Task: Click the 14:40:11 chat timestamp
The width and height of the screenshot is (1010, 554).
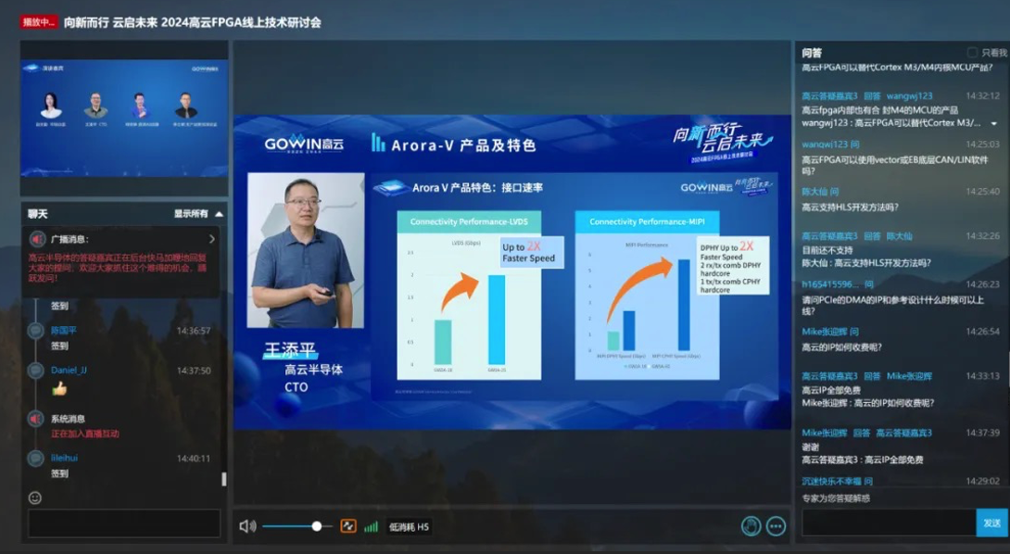Action: [x=194, y=459]
